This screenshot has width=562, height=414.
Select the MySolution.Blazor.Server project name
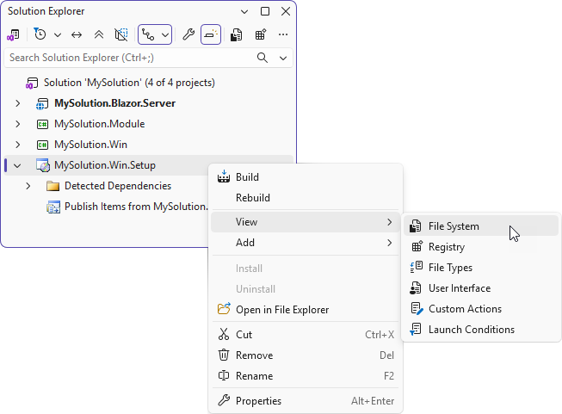115,103
